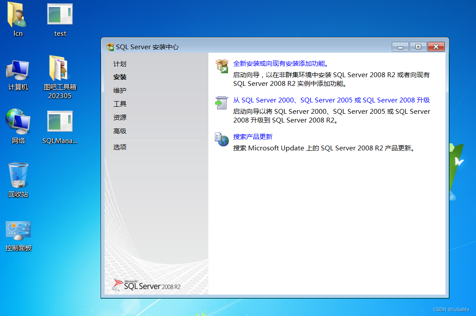Select the 安装 page in sidebar
Viewport: 476px width, 316px height.
coord(119,77)
